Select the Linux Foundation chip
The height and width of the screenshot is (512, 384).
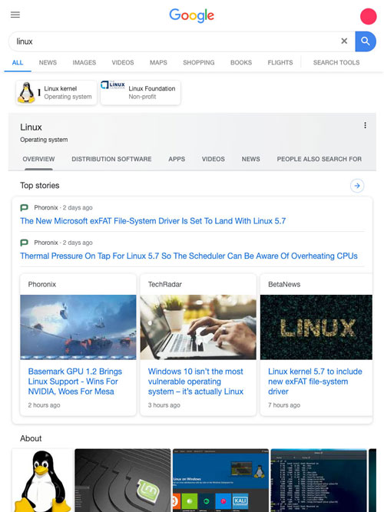(141, 93)
